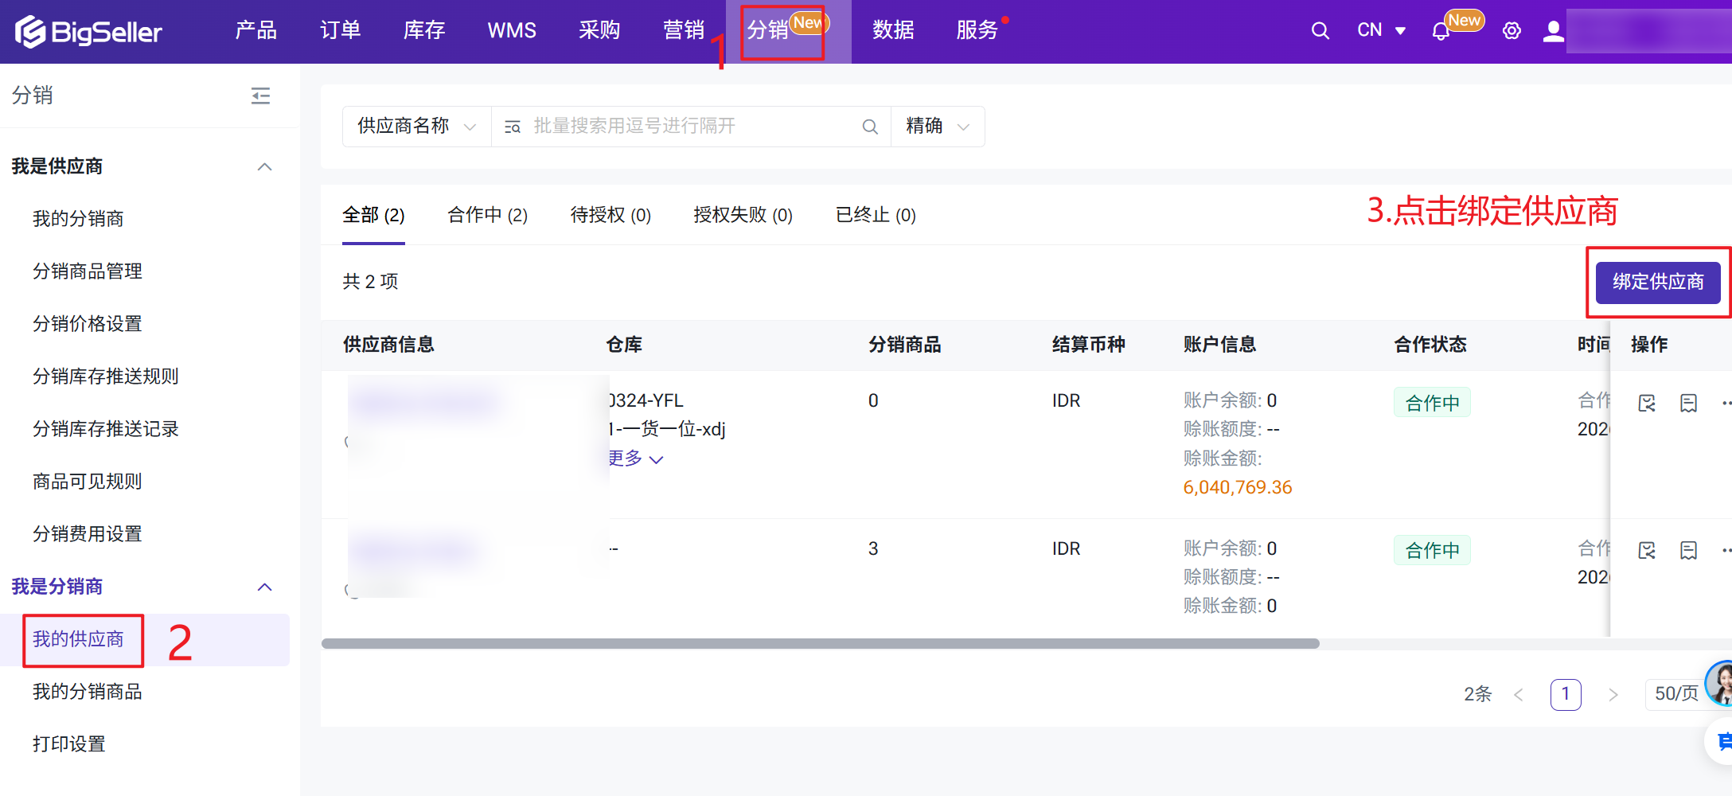
Task: Click the BigSeller logo icon
Action: [30, 32]
